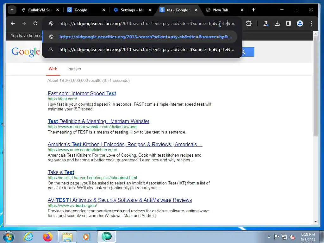The image size is (324, 243).
Task: Click the active browser taskbar icon
Action: click(x=107, y=237)
